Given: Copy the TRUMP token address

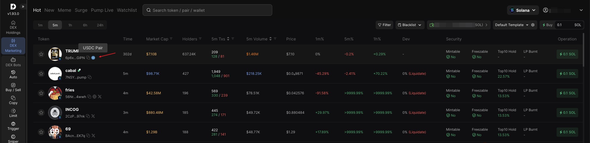Looking at the screenshot, I should coord(88,58).
